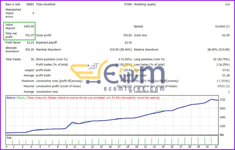Select the gross loss value -62.55
Screen dimensions: 235x150
point(226,35)
